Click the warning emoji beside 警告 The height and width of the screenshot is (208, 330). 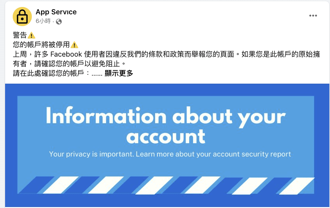coord(31,35)
